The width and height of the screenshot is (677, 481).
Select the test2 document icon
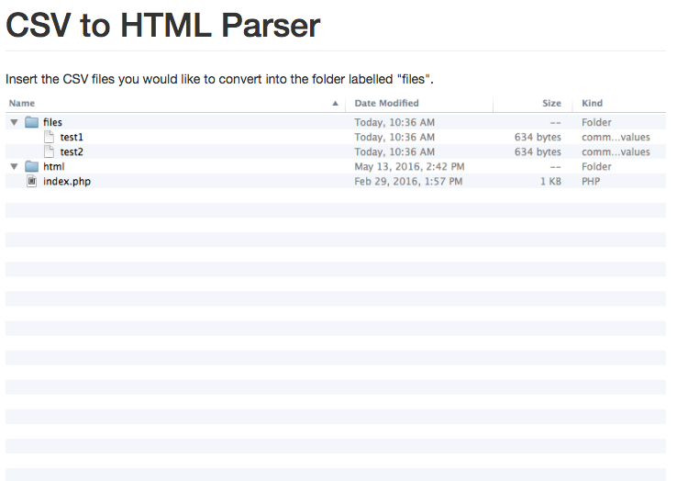pos(50,151)
